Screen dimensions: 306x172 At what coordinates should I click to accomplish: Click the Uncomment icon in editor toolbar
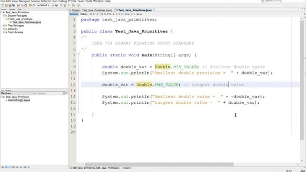pyautogui.click(x=141, y=14)
